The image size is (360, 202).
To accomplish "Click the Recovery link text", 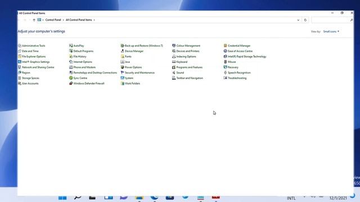I will pos(233,67).
